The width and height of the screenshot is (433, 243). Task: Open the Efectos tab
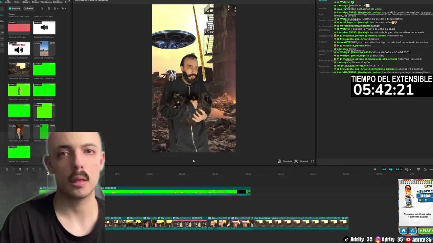click(35, 2)
